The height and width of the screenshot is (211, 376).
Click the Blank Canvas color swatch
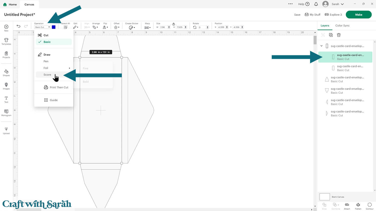(x=325, y=197)
